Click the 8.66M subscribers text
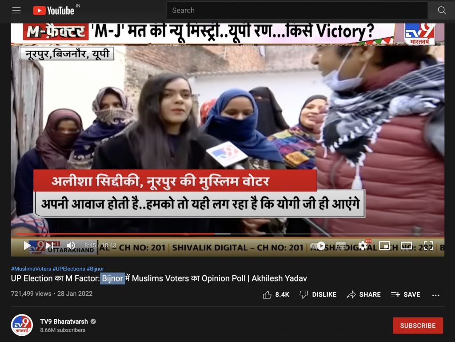 point(63,330)
